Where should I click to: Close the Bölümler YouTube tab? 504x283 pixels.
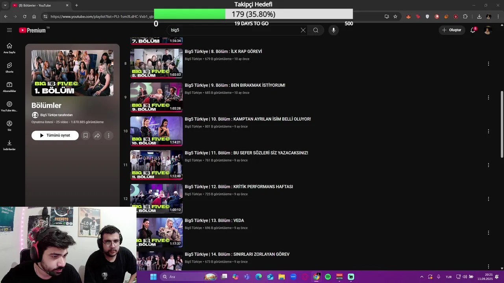67,5
